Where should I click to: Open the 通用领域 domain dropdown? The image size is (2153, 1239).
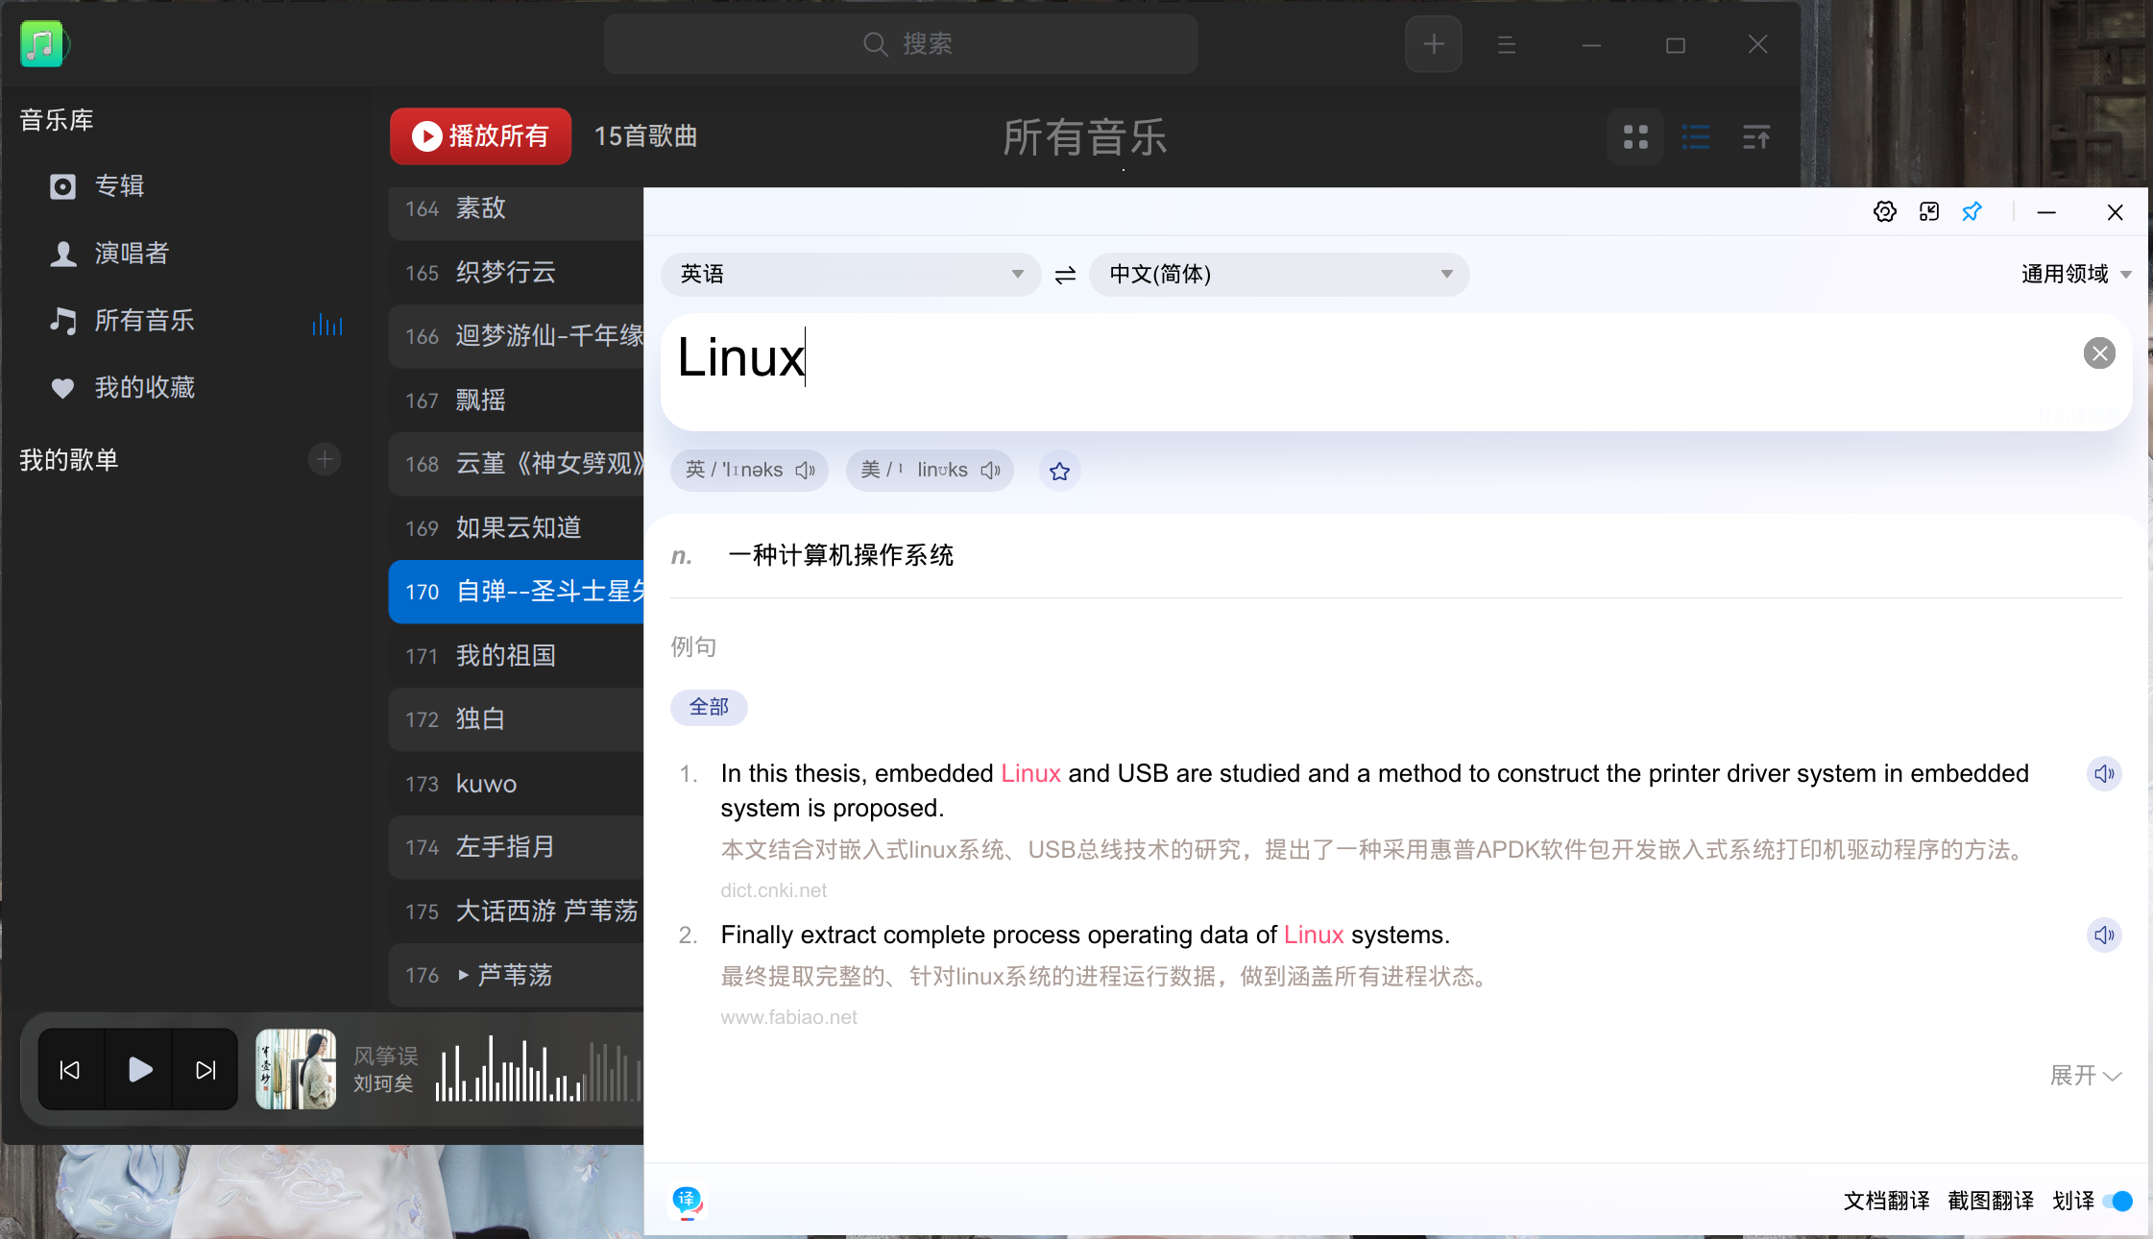(x=2076, y=275)
